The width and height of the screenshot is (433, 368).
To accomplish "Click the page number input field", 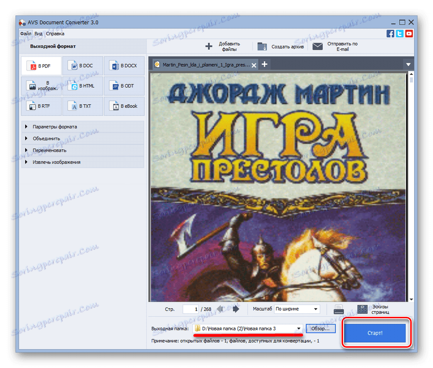I will 191,309.
